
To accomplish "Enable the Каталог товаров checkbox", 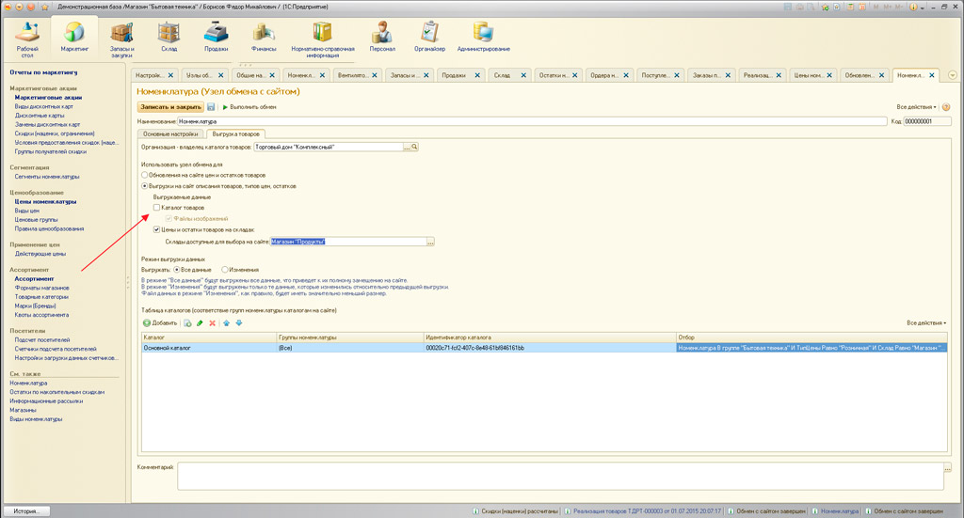I will pos(157,208).
